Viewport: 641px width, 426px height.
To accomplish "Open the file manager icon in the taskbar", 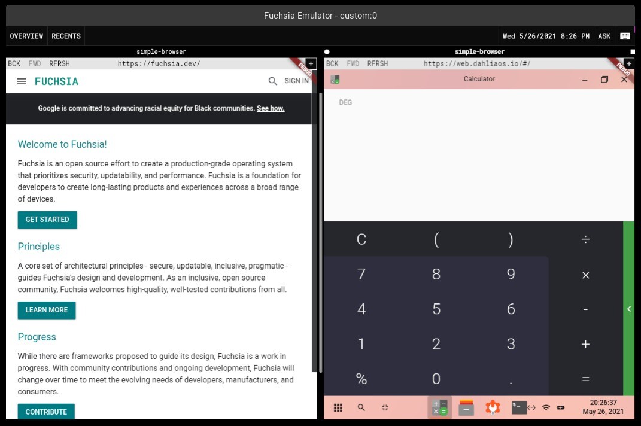I will [x=465, y=407].
